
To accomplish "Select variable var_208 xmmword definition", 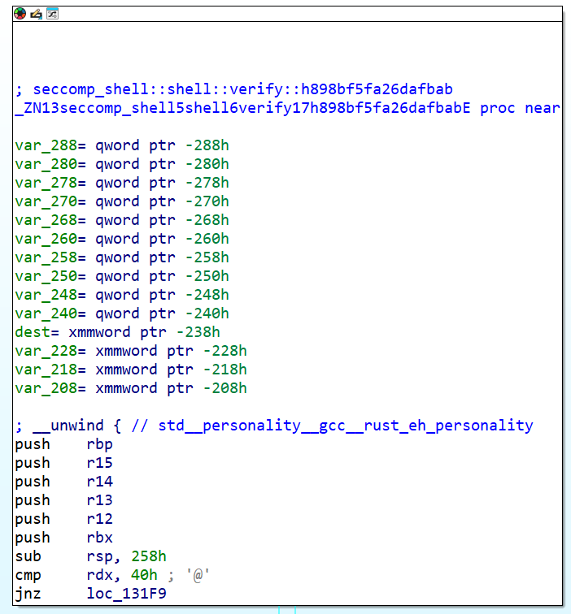I will click(131, 388).
